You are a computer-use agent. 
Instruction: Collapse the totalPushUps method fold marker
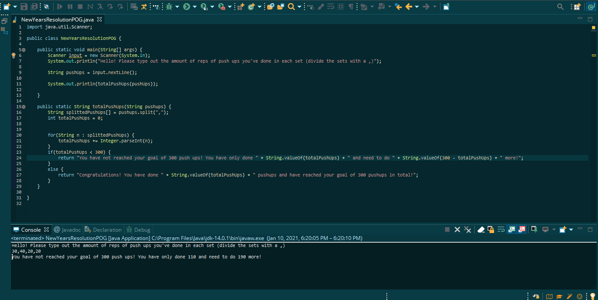coord(24,107)
